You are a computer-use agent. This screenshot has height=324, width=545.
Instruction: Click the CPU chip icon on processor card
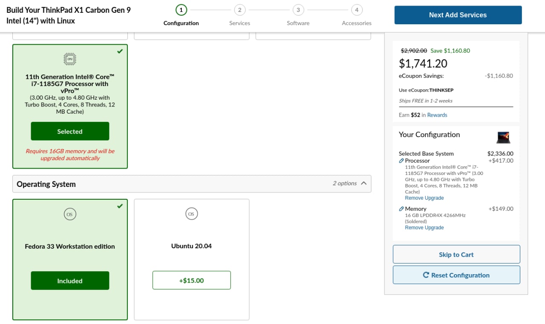point(70,59)
